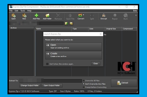Click the Close button in dialog
This screenshot has width=147, height=97.
click(x=96, y=64)
